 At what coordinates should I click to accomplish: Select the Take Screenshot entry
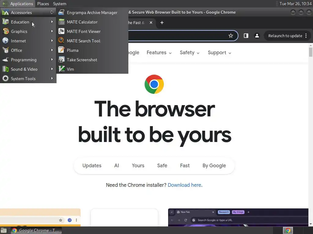pyautogui.click(x=92, y=60)
